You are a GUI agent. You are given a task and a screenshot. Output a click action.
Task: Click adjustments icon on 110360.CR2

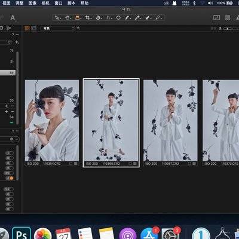click(135, 164)
